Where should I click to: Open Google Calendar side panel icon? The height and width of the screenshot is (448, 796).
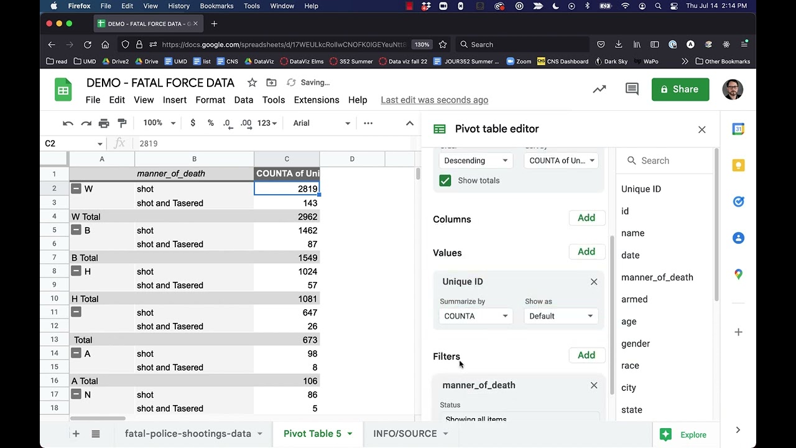pyautogui.click(x=738, y=129)
